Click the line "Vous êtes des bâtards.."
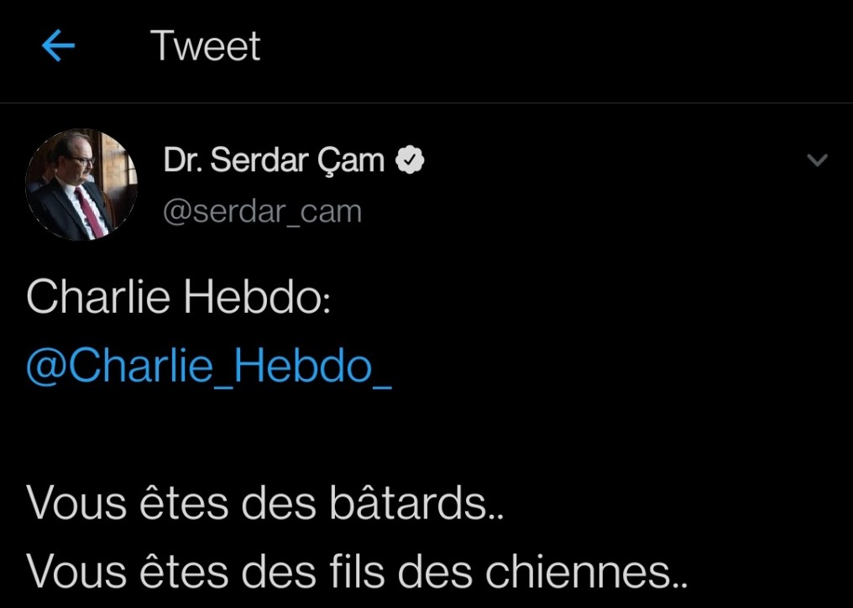853x608 pixels. tap(265, 503)
